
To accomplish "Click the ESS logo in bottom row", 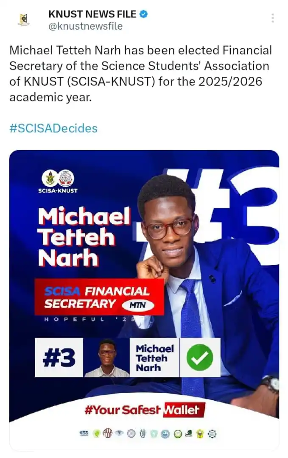I will pyautogui.click(x=84, y=433).
